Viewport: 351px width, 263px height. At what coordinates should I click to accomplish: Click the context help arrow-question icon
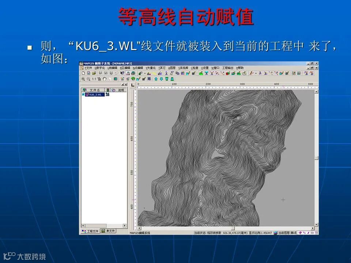click(122, 73)
